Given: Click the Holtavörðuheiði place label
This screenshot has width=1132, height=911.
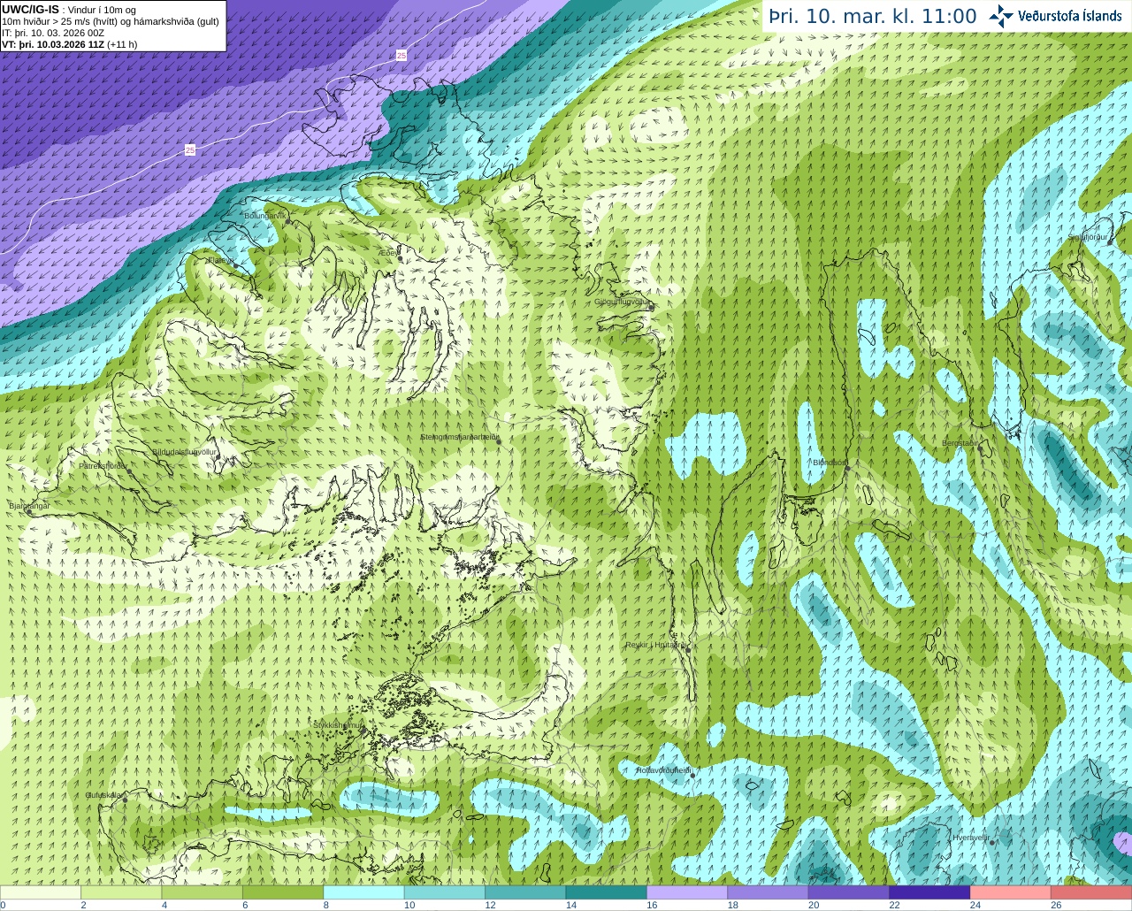Looking at the screenshot, I should (663, 770).
